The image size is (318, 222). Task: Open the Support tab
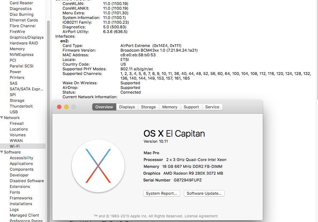[x=191, y=107]
